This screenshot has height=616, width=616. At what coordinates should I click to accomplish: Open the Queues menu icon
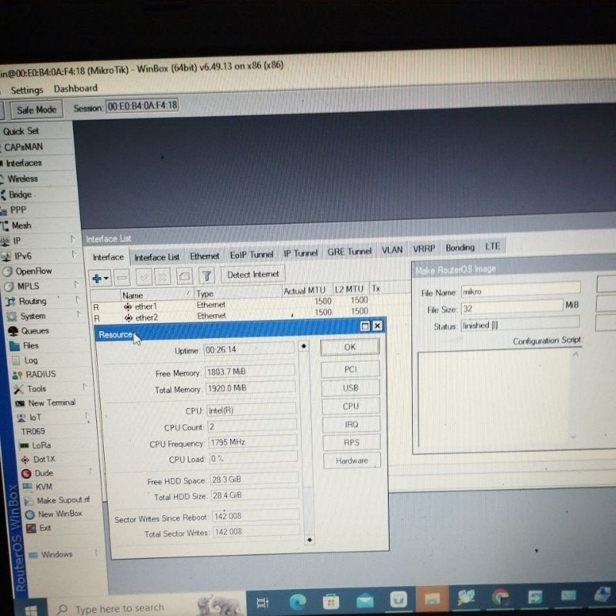(x=13, y=331)
